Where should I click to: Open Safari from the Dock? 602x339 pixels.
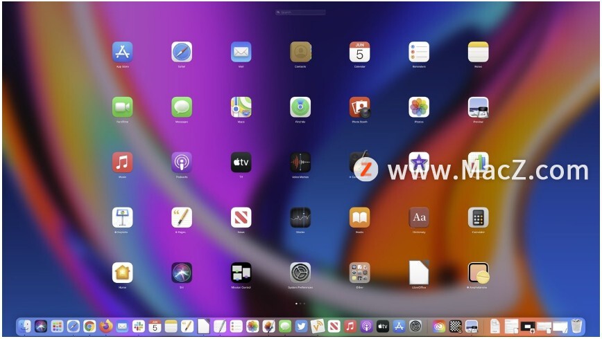coord(74,327)
